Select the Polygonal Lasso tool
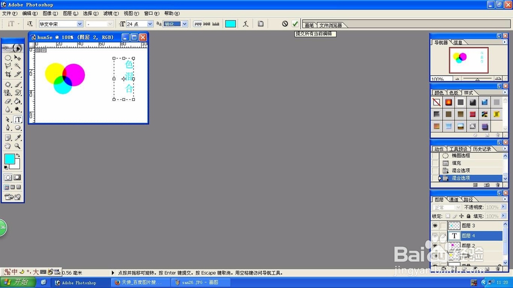513x288 pixels. (x=8, y=66)
